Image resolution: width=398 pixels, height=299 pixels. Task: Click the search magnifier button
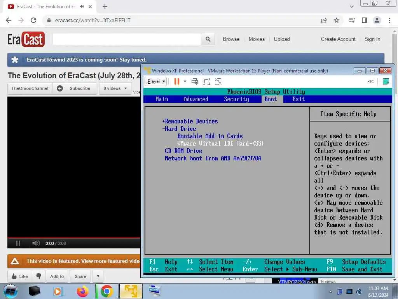pos(208,39)
